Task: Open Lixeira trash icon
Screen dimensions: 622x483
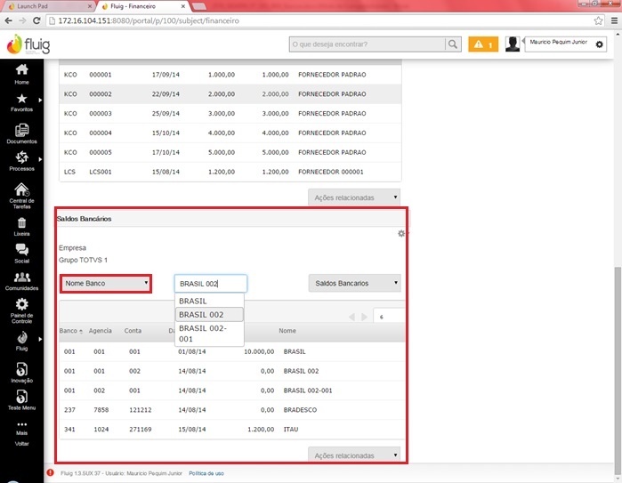Action: tap(21, 223)
